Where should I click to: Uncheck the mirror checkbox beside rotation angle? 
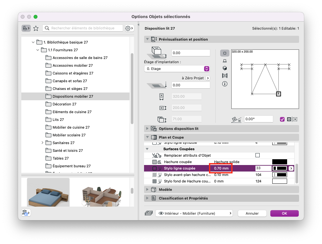click(282, 119)
